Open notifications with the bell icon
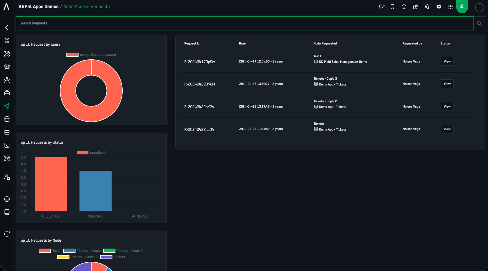This screenshot has width=488, height=271. [381, 7]
